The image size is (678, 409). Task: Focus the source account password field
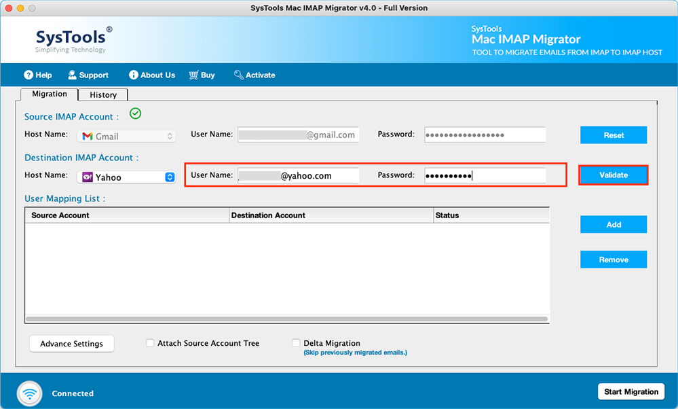click(485, 135)
